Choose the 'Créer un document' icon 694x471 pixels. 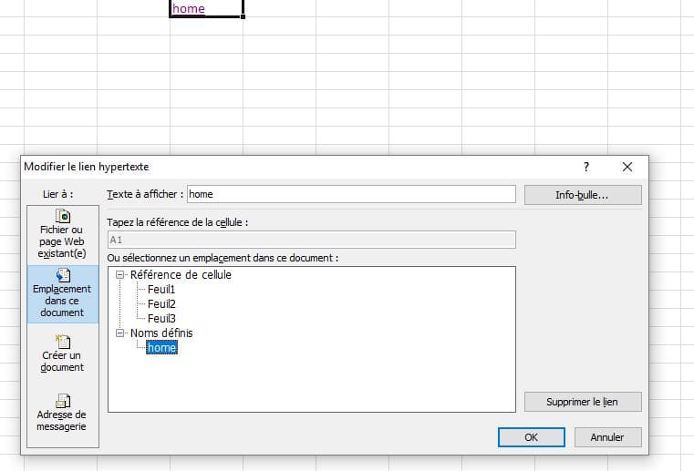point(62,343)
